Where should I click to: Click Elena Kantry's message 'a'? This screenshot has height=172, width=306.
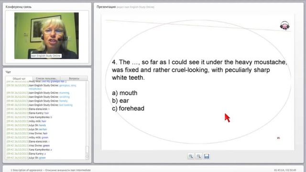click(x=45, y=154)
